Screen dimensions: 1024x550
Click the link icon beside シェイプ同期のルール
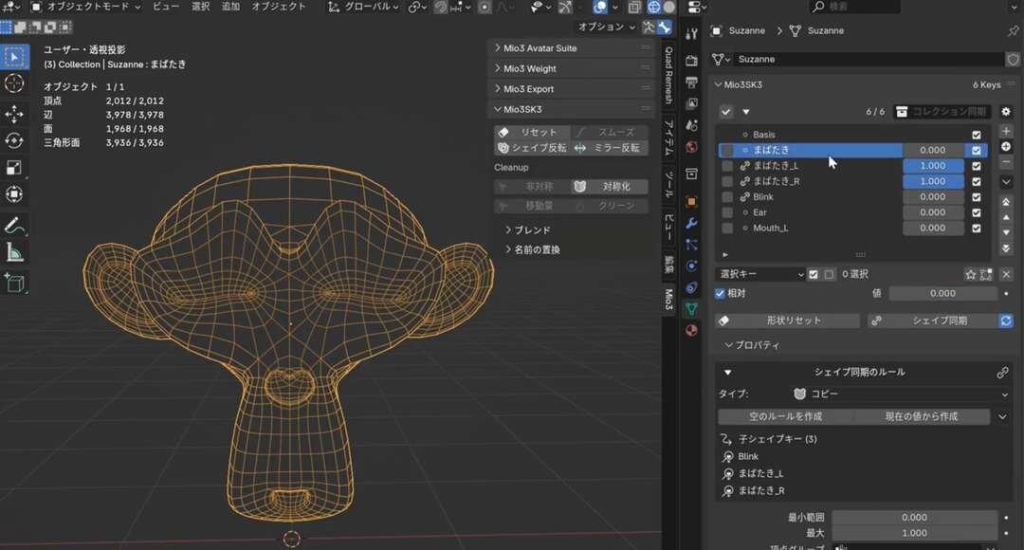pyautogui.click(x=1002, y=373)
